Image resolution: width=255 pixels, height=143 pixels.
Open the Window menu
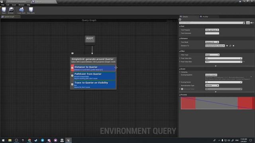pos(21,5)
